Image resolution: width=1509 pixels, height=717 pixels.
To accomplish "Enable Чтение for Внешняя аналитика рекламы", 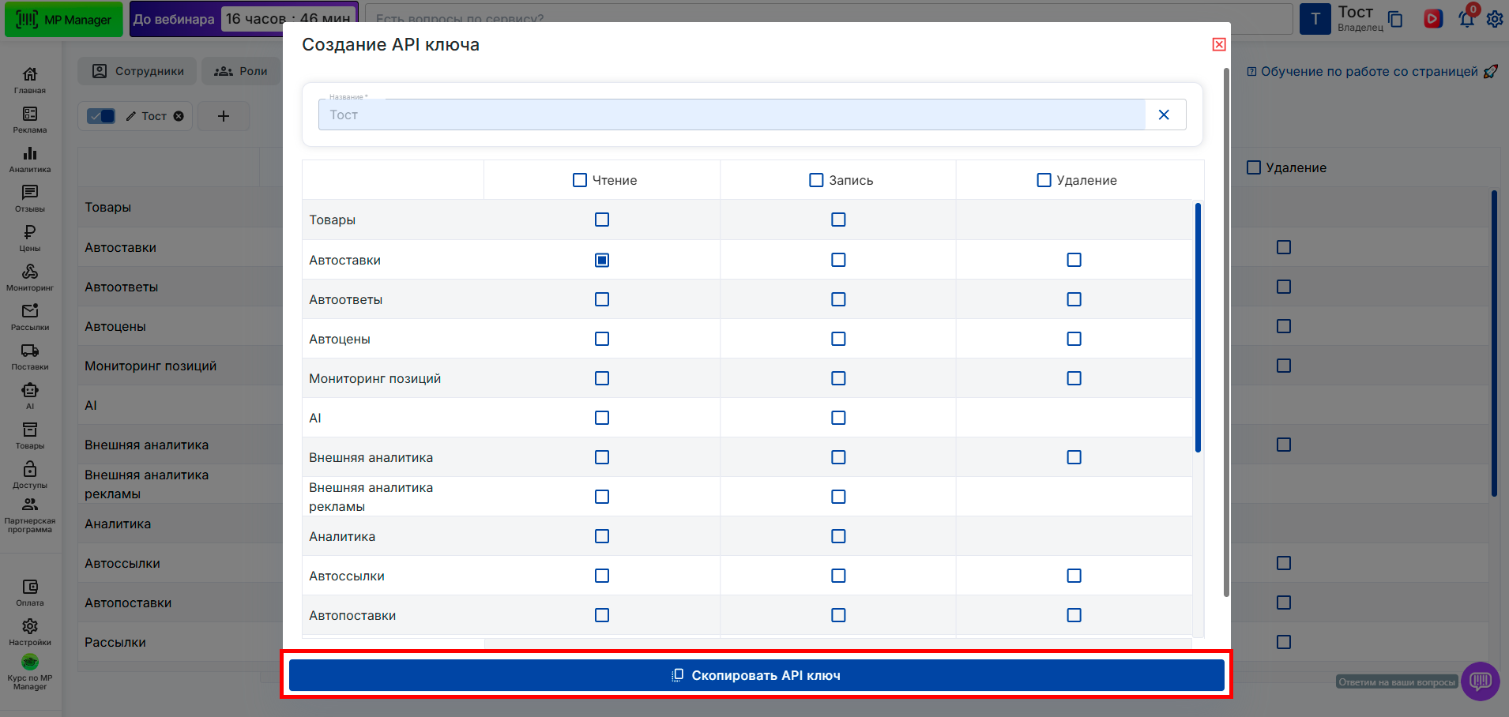I will [x=602, y=497].
